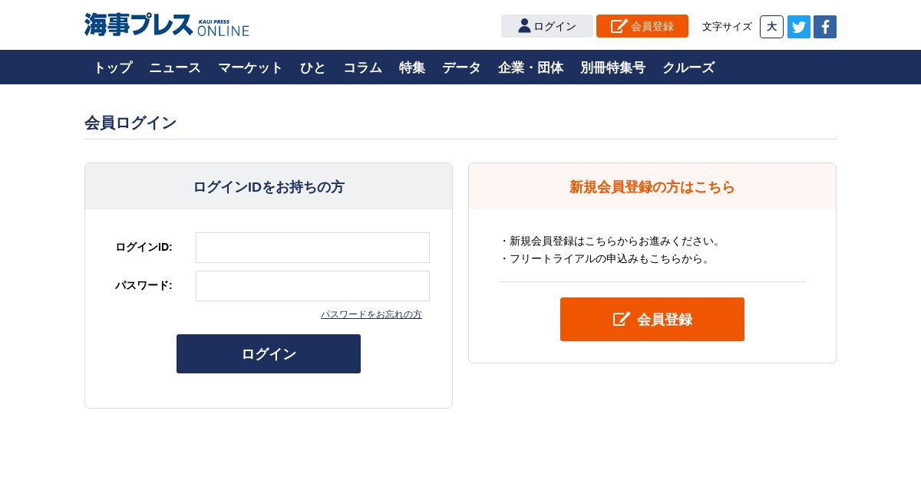Click the top header 会員登録 button
Screen dimensions: 921x483
pos(642,26)
